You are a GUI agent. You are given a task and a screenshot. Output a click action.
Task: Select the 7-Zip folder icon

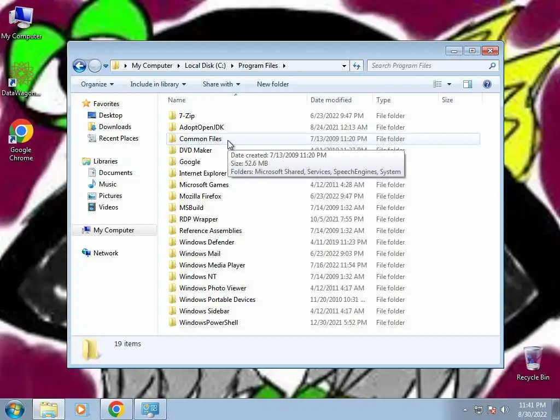pyautogui.click(x=172, y=116)
